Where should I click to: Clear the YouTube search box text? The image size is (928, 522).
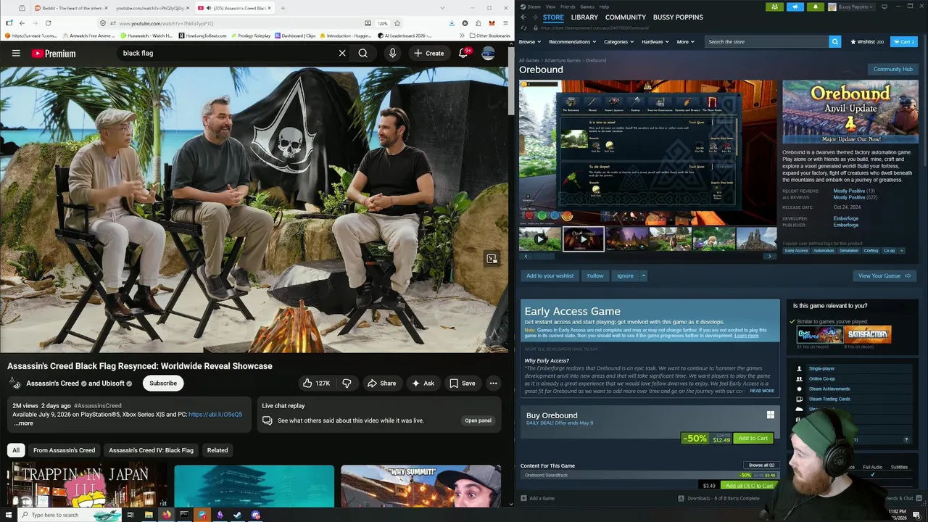(342, 53)
